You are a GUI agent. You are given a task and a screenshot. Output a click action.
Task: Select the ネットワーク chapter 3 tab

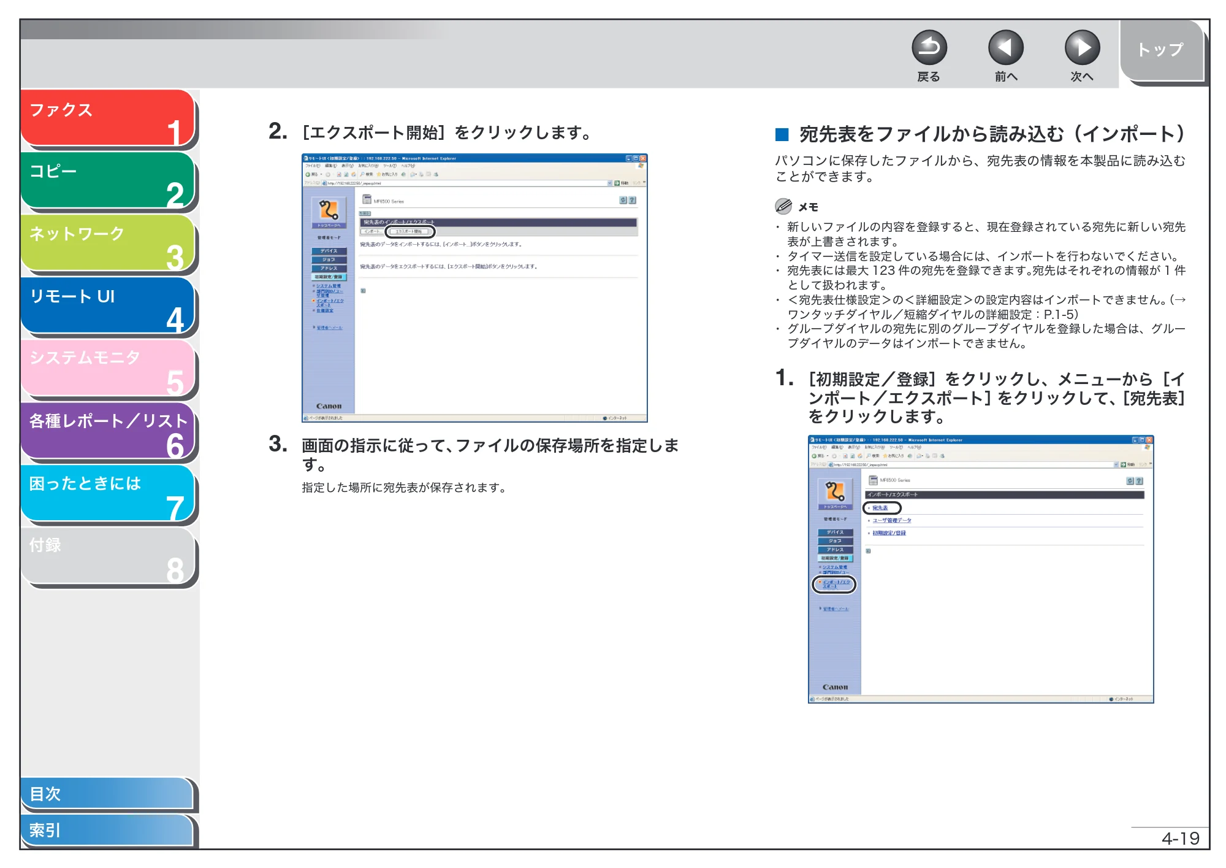[x=108, y=243]
